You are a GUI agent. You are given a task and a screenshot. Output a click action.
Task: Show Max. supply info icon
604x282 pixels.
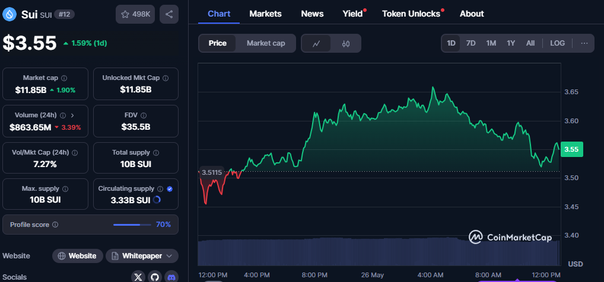[x=65, y=189]
